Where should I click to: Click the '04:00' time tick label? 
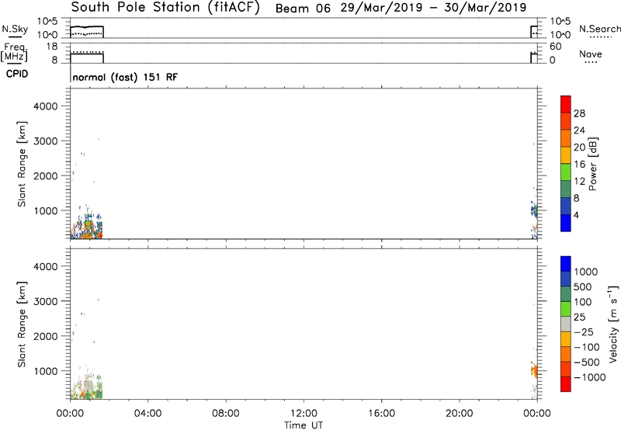(148, 414)
